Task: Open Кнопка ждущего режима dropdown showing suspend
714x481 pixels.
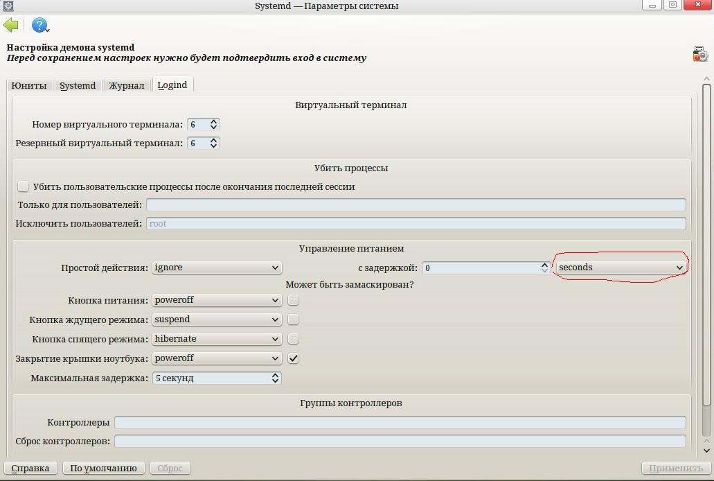Action: 217,320
